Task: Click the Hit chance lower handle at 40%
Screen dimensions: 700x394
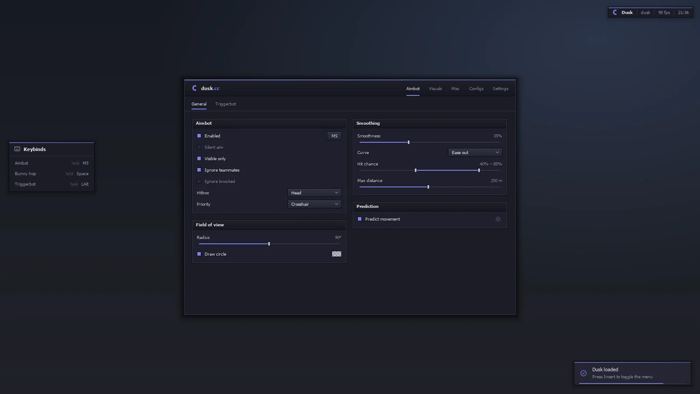Action: (416, 170)
